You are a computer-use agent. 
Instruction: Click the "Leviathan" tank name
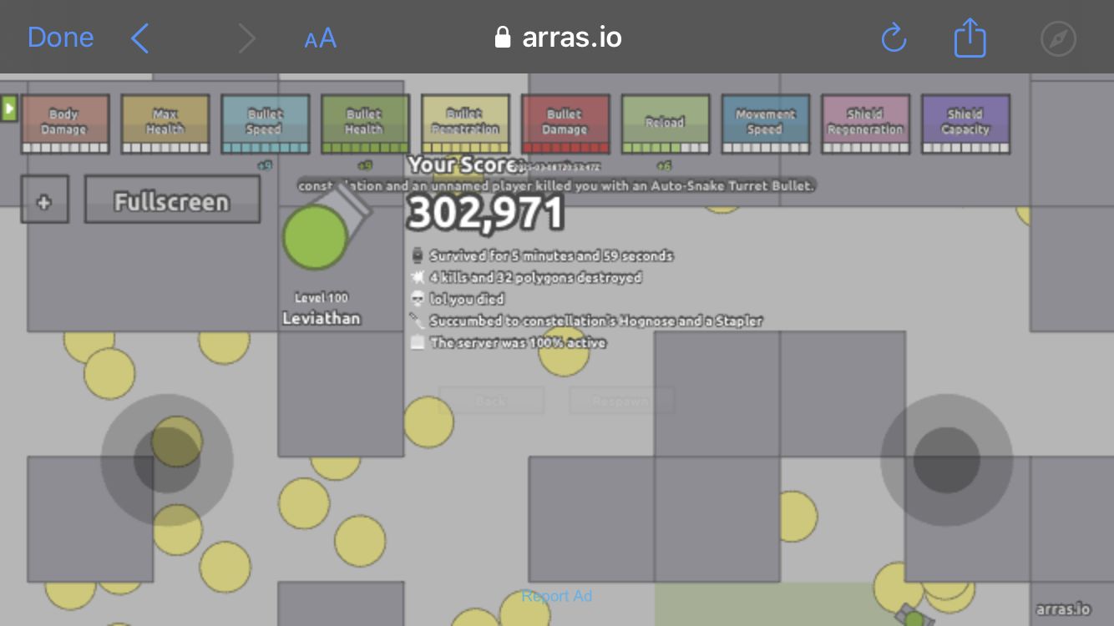click(x=322, y=318)
